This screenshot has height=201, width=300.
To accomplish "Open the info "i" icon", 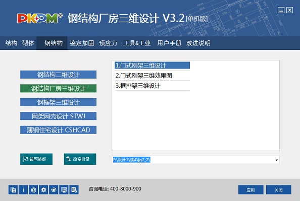I will (x=23, y=190).
